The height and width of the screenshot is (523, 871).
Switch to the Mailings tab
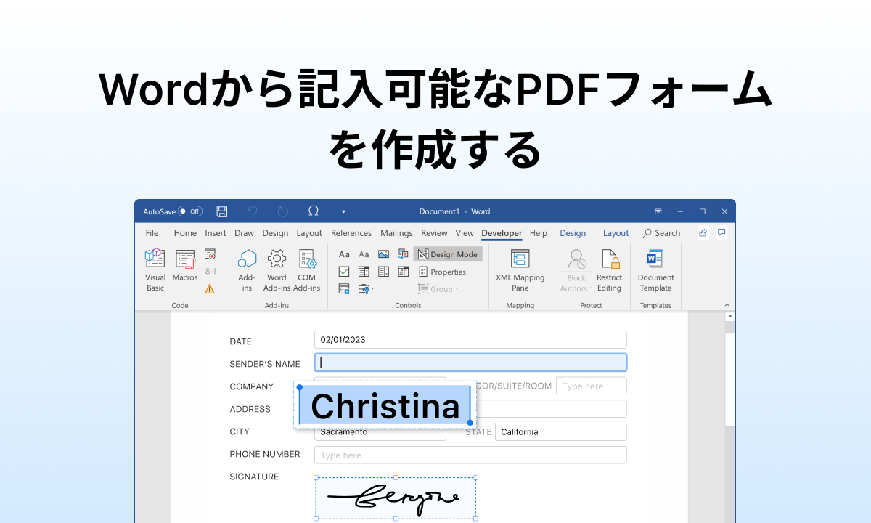[396, 233]
